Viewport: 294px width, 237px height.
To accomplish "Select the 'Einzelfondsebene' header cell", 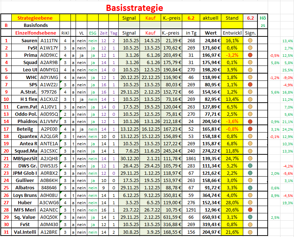I will point(36,33).
